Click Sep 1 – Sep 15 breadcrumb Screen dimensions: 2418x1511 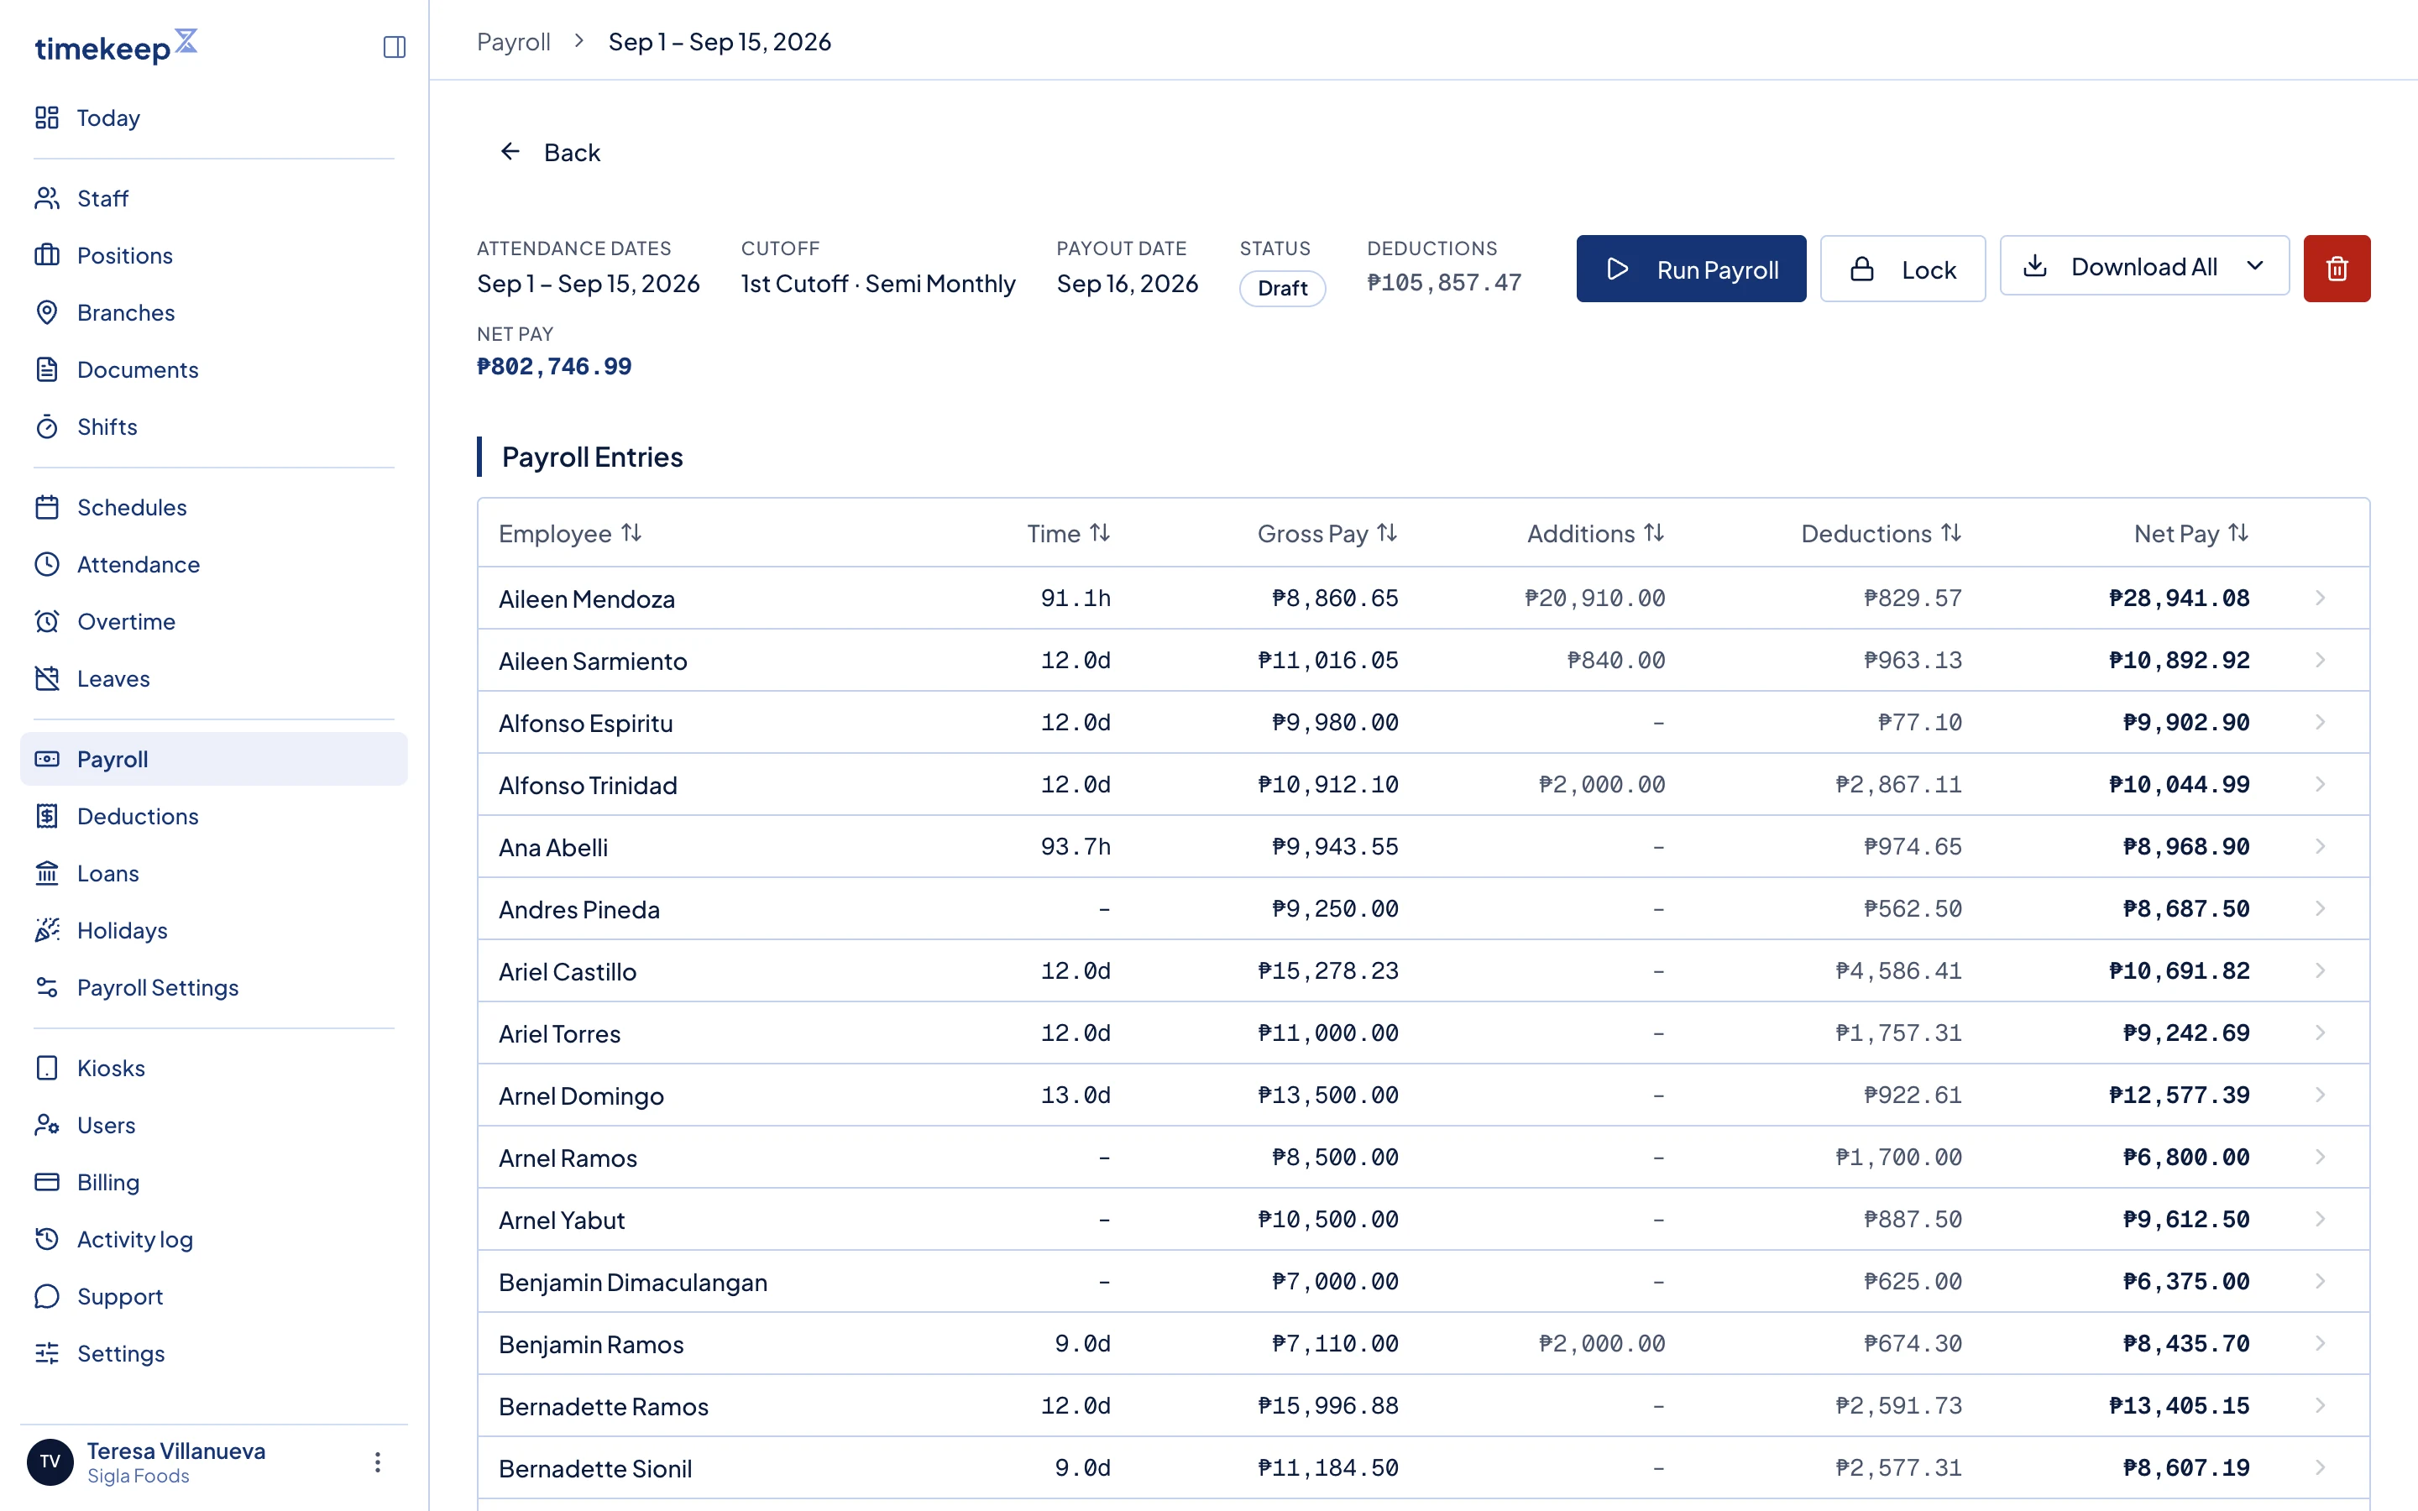(720, 42)
